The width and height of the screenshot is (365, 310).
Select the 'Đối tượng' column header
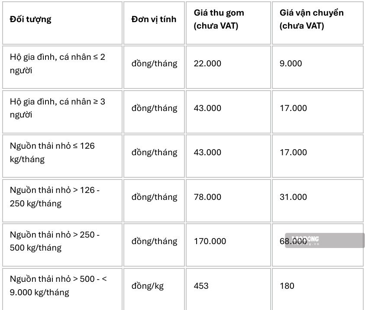pyautogui.click(x=30, y=19)
